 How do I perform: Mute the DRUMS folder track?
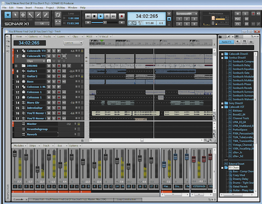49,66
